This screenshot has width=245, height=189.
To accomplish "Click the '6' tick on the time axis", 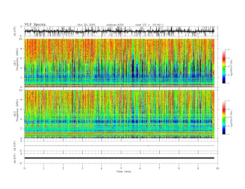I will pos(140,168).
